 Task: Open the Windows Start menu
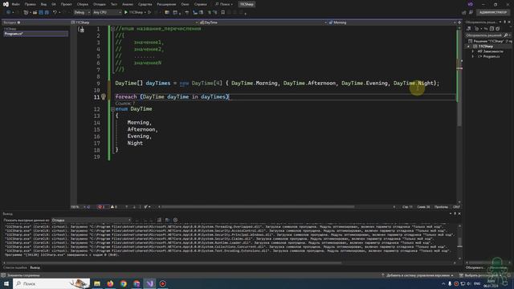pyautogui.click(x=6, y=283)
